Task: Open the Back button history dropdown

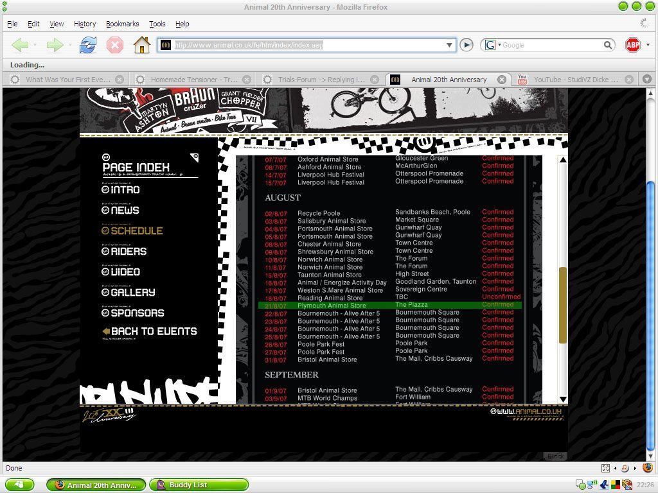Action: 35,45
